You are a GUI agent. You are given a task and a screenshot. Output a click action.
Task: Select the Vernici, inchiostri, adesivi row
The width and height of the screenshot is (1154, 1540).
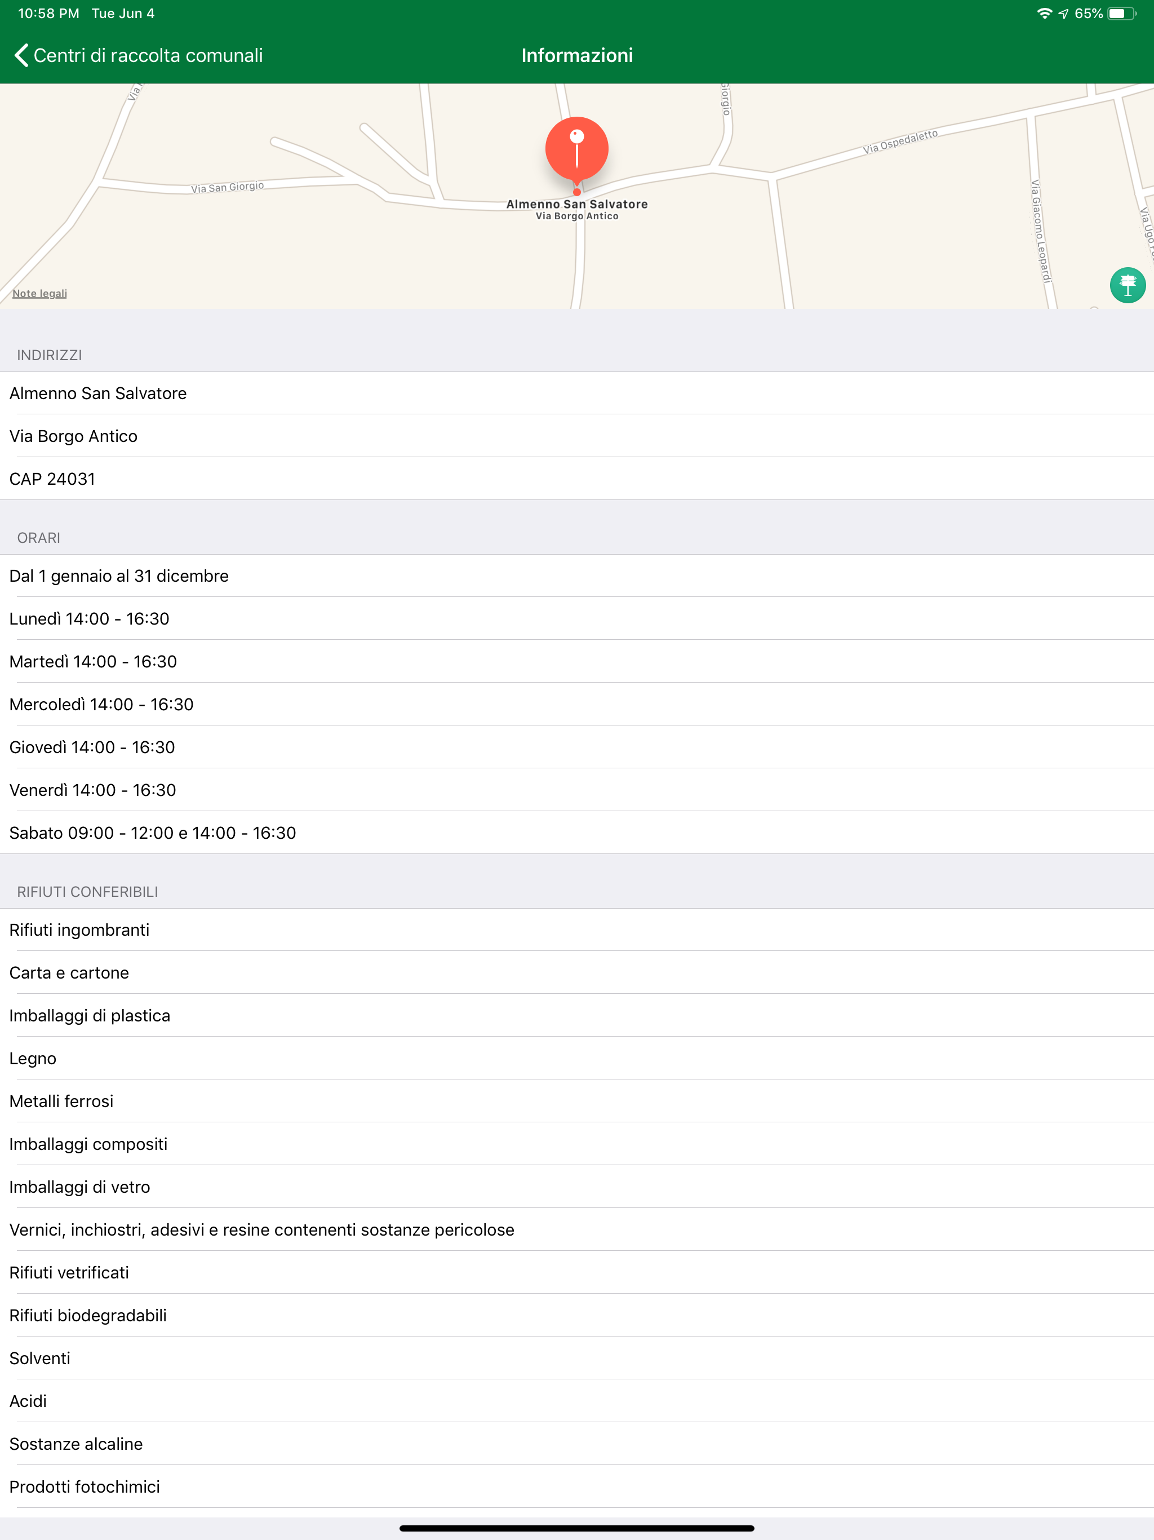click(577, 1229)
